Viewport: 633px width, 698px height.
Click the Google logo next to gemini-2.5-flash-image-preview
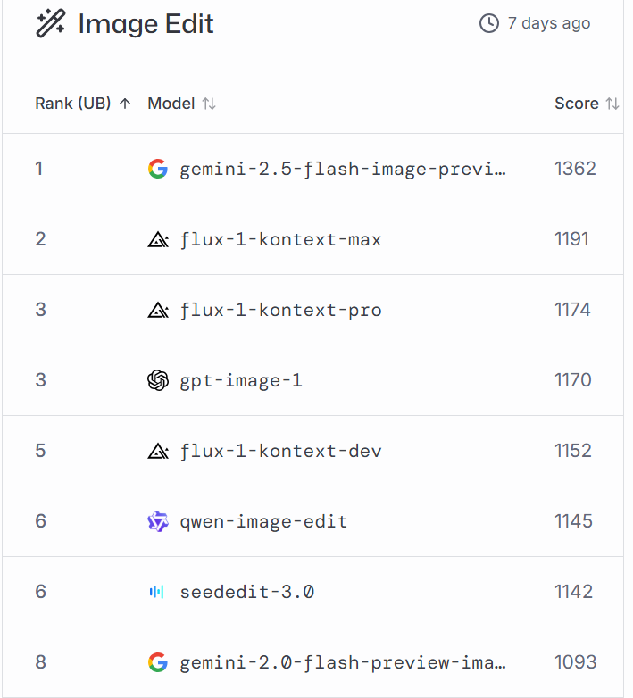pos(158,169)
